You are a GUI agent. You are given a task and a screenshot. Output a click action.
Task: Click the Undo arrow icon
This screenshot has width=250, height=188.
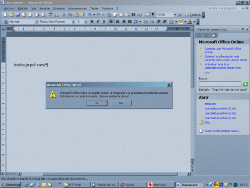click(89, 15)
